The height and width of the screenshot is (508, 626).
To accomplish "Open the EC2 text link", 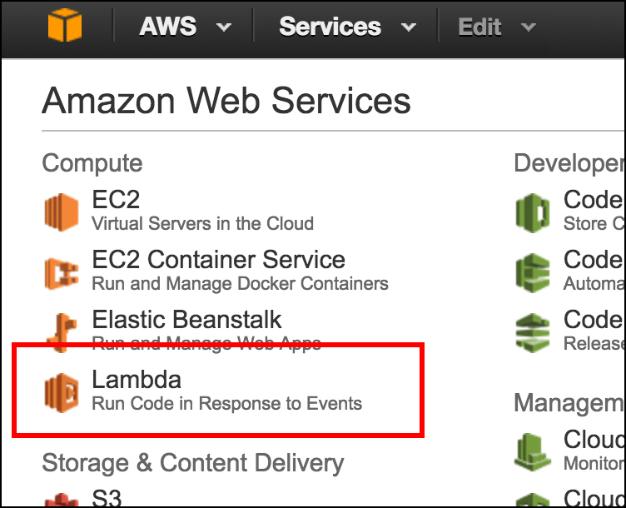I will 116,200.
